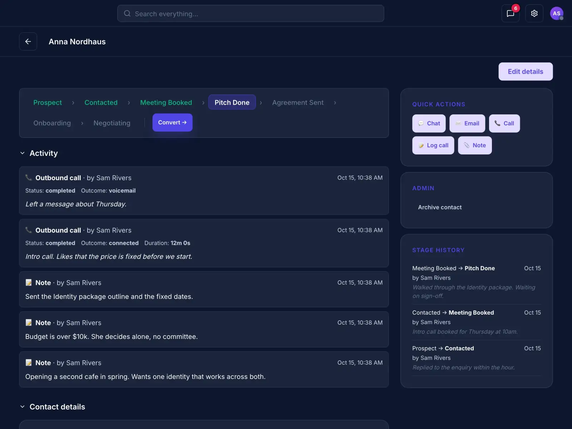Click 'Intro call. Likes that the price' note
This screenshot has height=429, width=572.
coord(109,257)
